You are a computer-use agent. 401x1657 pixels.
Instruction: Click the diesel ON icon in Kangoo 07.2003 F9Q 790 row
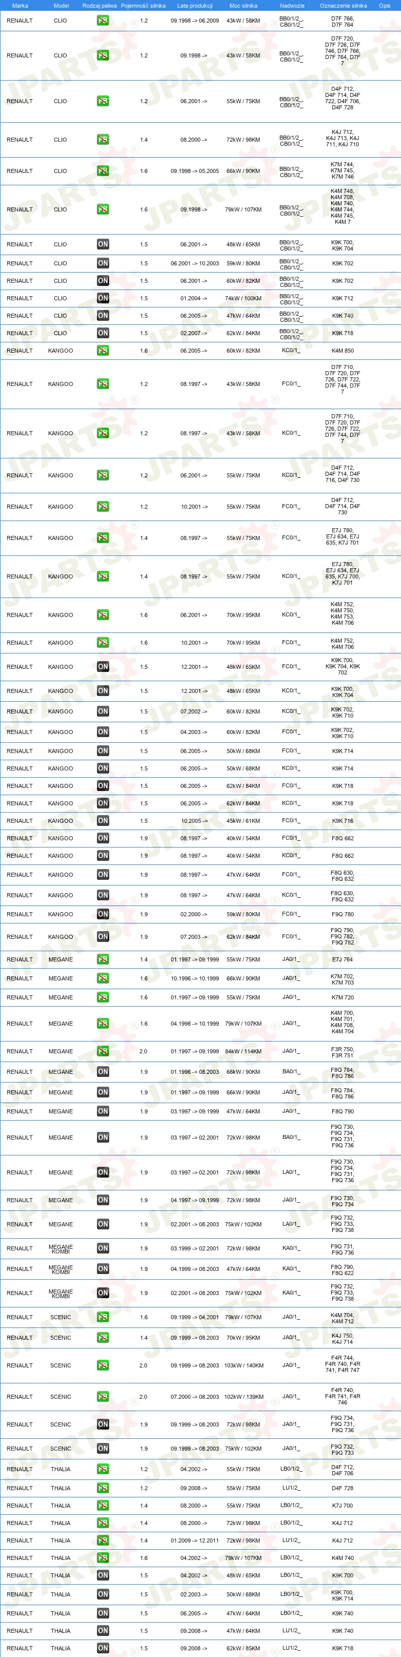pyautogui.click(x=103, y=937)
